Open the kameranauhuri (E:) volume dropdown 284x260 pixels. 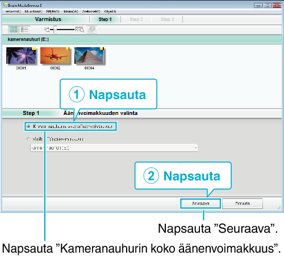[x=114, y=148]
